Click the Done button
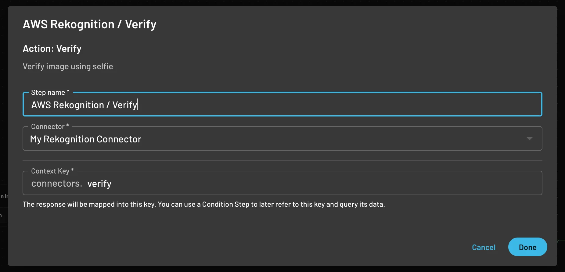This screenshot has height=272, width=565. pos(527,247)
